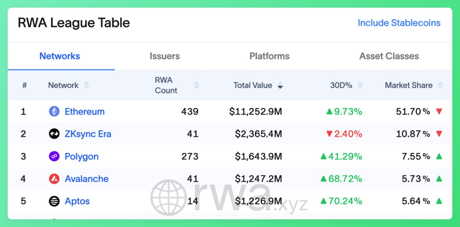The image size is (460, 227).
Task: Sort by Network column arrows
Action: pos(87,85)
